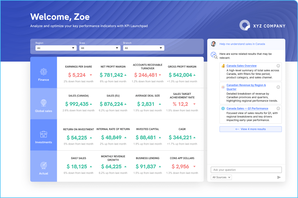Expand the Area dropdown
298x198 pixels.
(100, 48)
